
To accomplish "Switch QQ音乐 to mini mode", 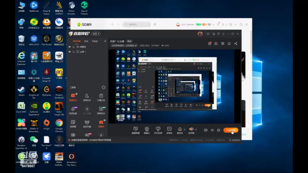I will tap(230, 25).
